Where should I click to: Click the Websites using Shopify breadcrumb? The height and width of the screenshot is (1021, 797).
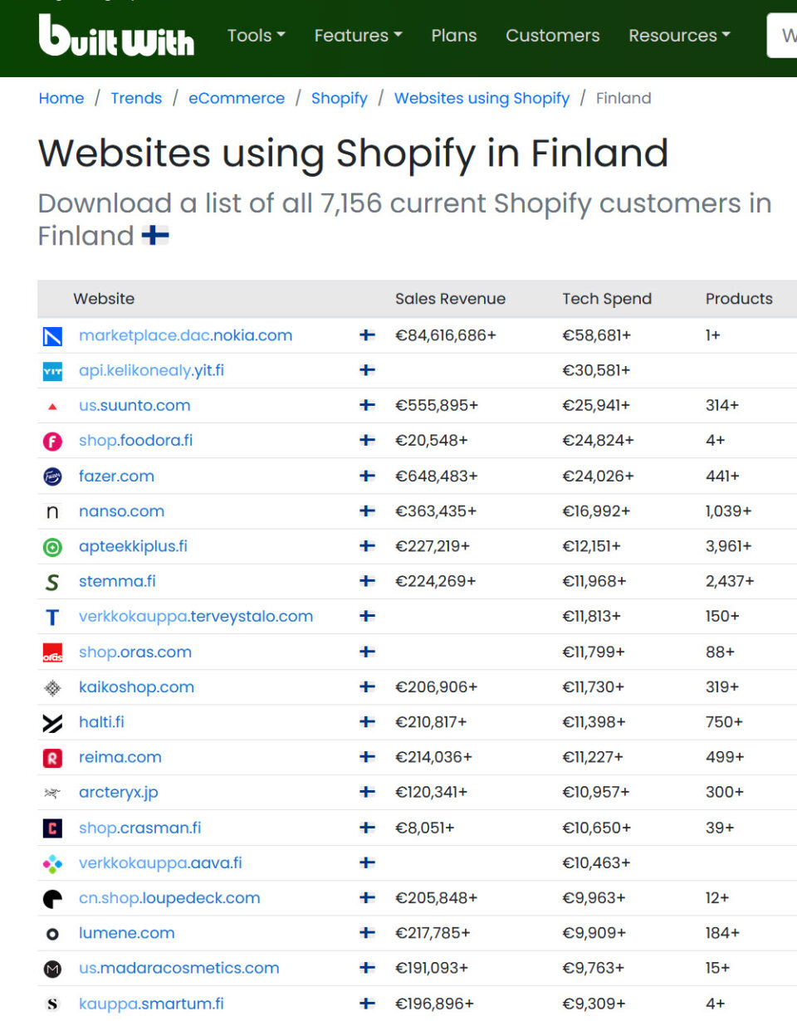point(482,98)
